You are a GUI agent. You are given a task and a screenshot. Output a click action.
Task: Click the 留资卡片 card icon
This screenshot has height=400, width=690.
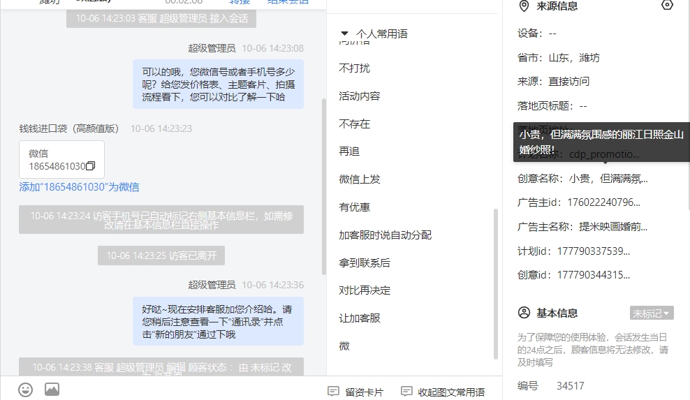pos(334,391)
